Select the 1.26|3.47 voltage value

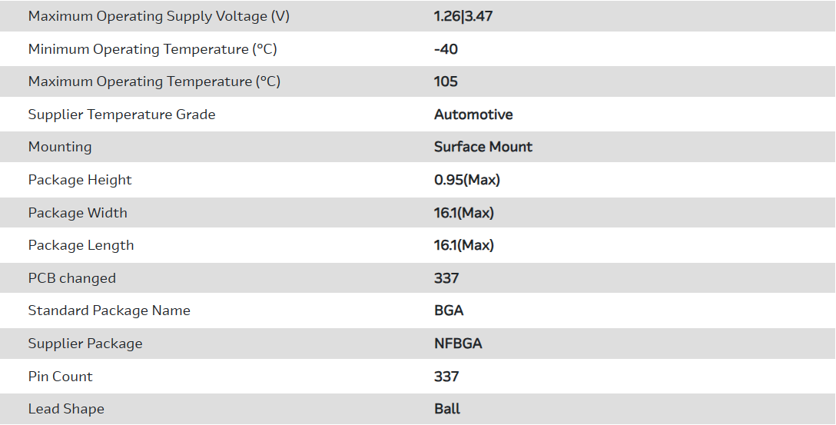click(x=463, y=16)
